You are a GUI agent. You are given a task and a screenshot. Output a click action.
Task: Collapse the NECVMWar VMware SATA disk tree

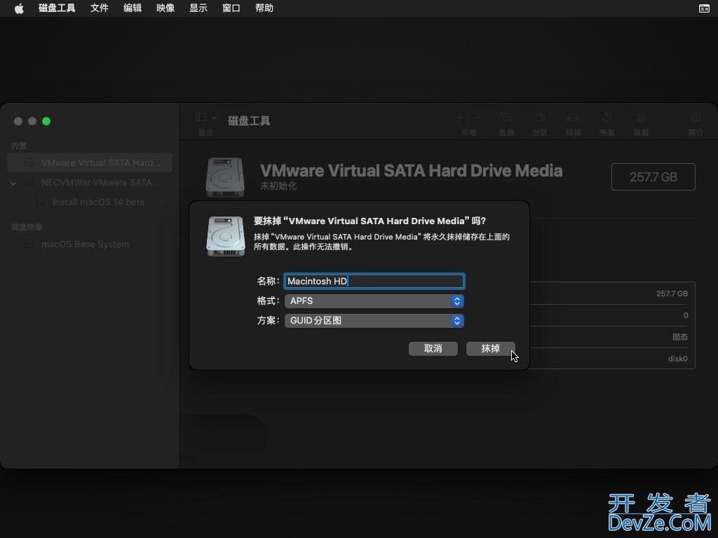13,183
